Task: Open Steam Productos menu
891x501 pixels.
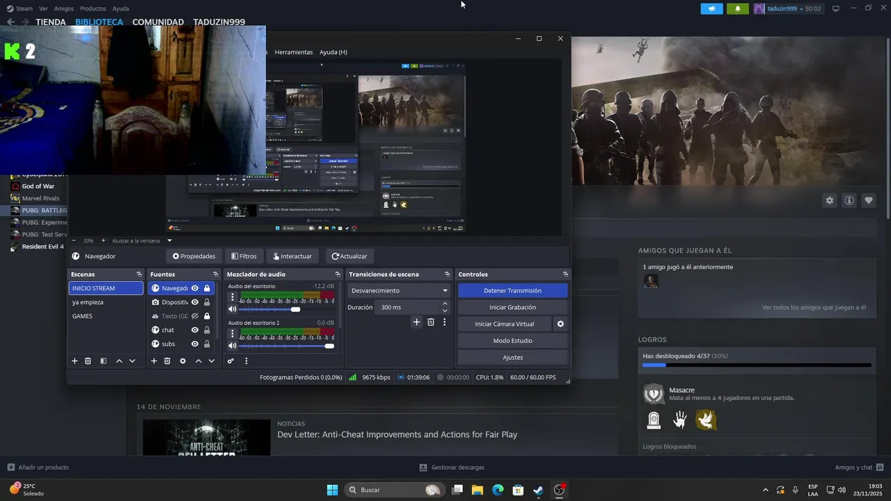Action: click(x=93, y=8)
